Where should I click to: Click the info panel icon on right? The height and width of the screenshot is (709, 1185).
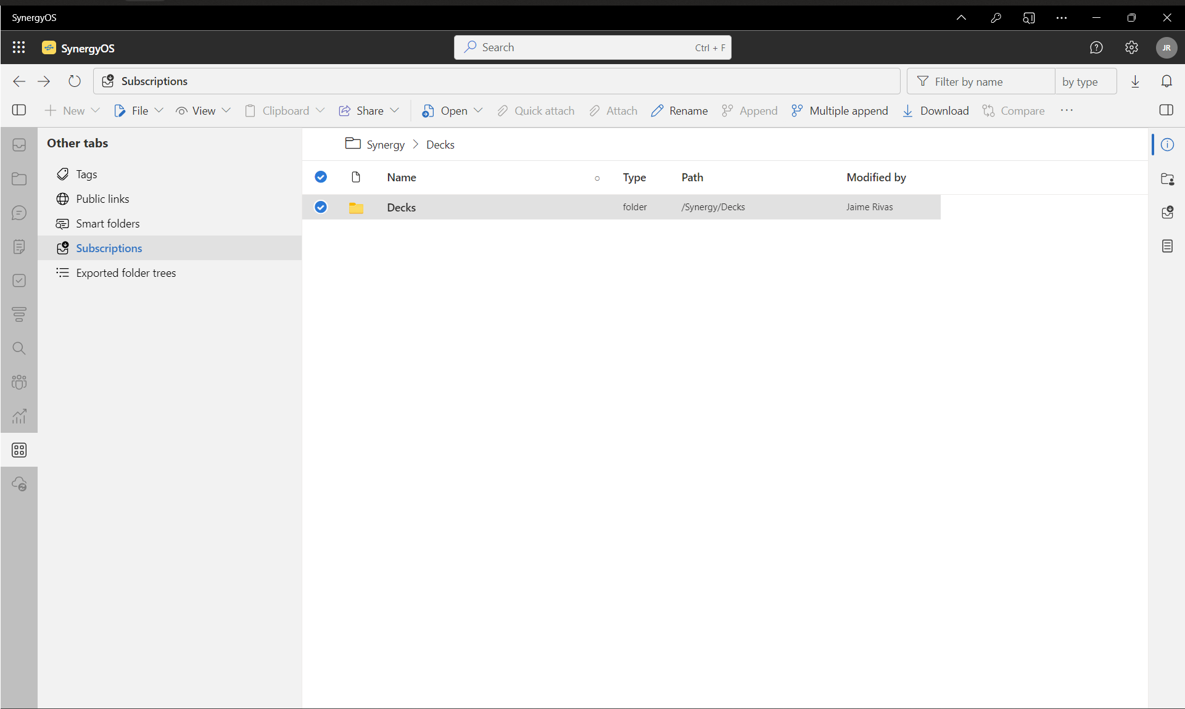1166,145
